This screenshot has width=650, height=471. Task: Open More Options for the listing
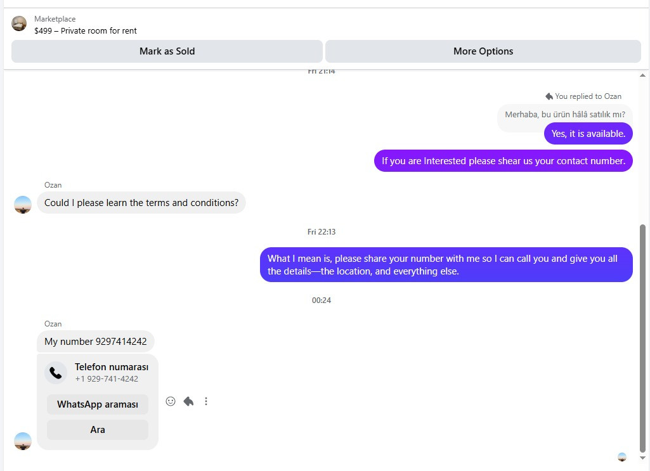483,51
